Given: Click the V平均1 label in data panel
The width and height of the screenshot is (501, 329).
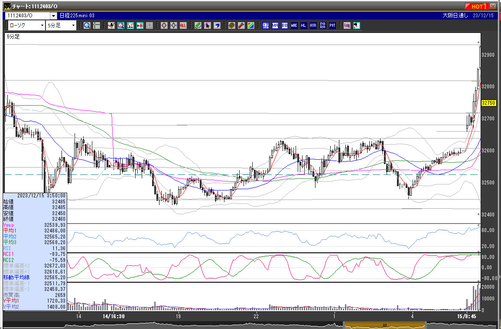Looking at the screenshot, I should pyautogui.click(x=11, y=300).
